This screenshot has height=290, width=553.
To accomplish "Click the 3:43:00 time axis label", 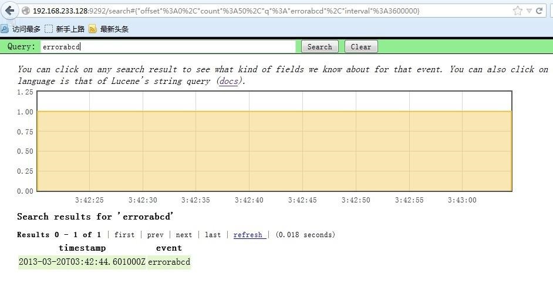I will [462, 200].
